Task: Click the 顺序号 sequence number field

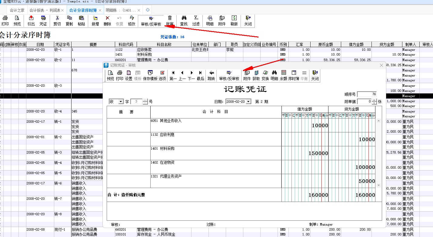Action: (367, 94)
